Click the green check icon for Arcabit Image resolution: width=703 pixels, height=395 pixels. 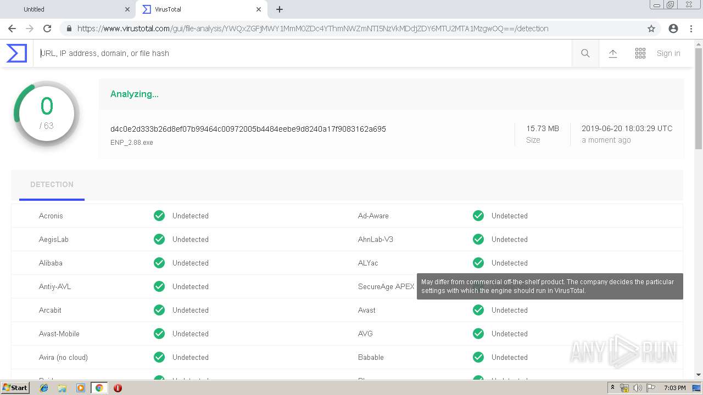[159, 310]
